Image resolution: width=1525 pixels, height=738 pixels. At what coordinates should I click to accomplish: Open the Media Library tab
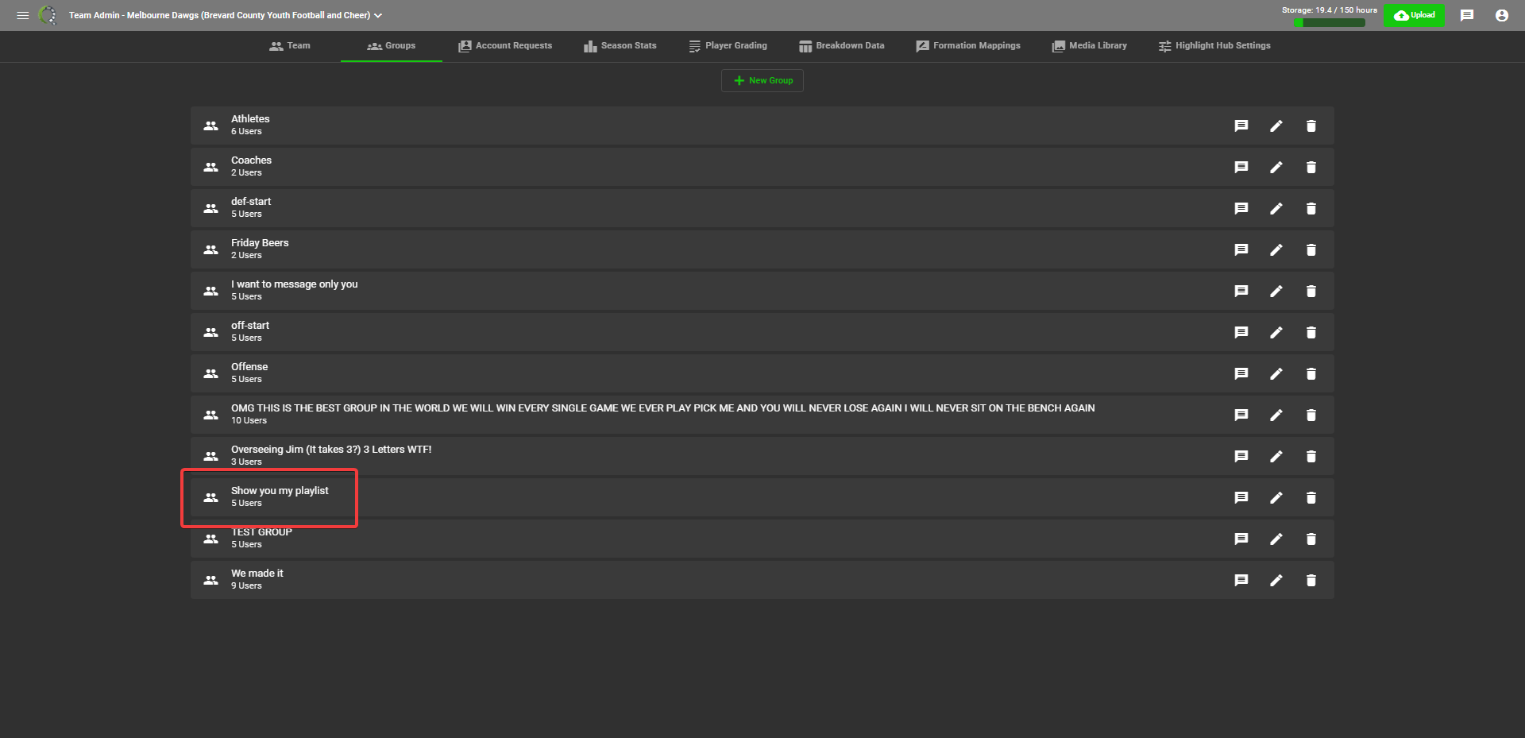[x=1090, y=46]
